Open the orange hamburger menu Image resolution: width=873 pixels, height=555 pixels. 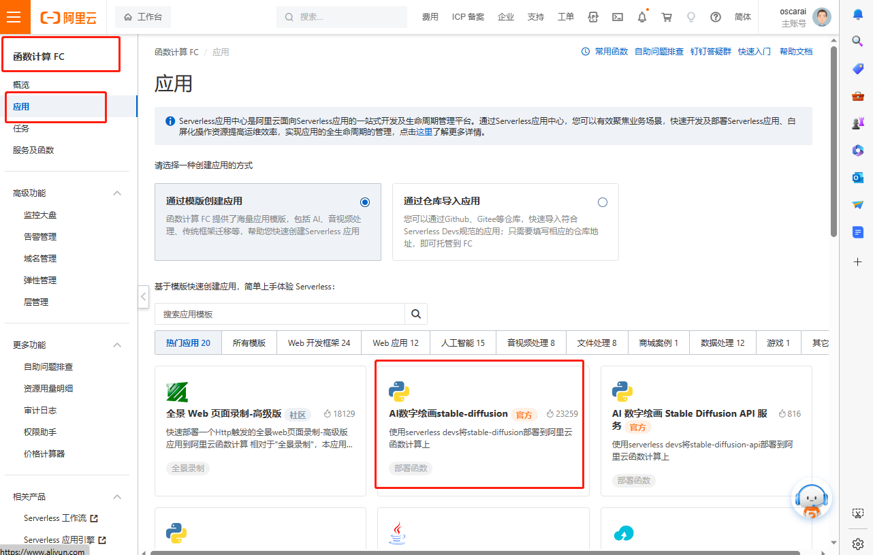(x=15, y=17)
